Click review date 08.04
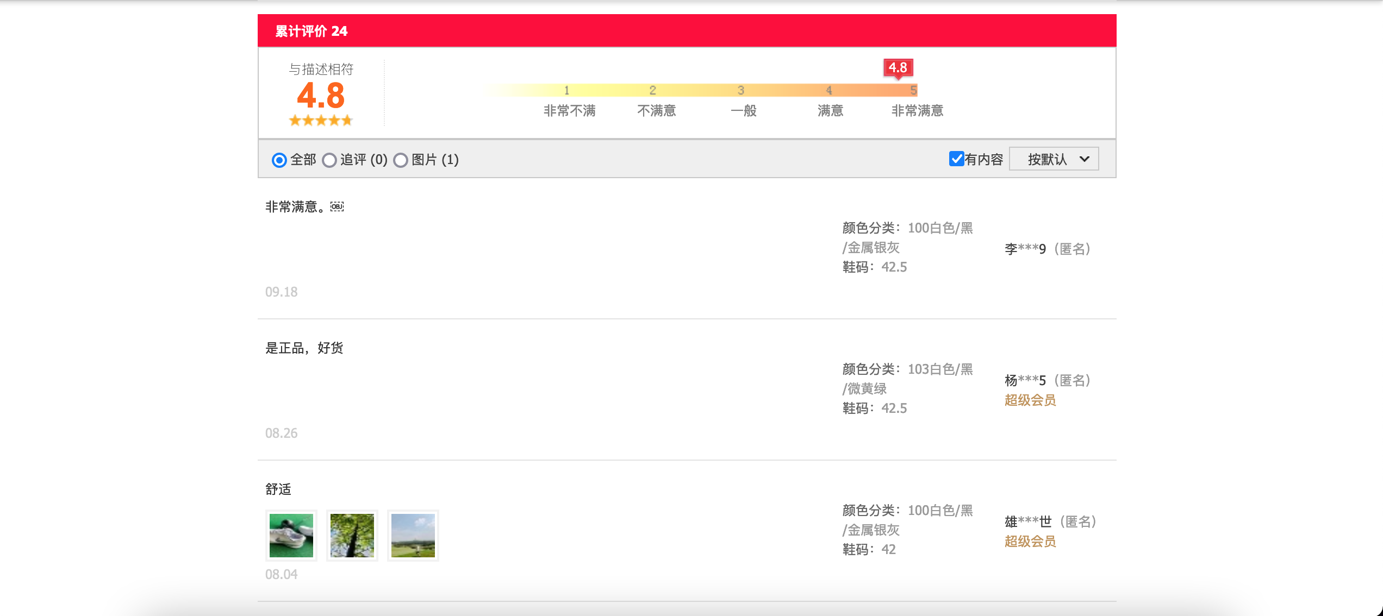 (282, 574)
